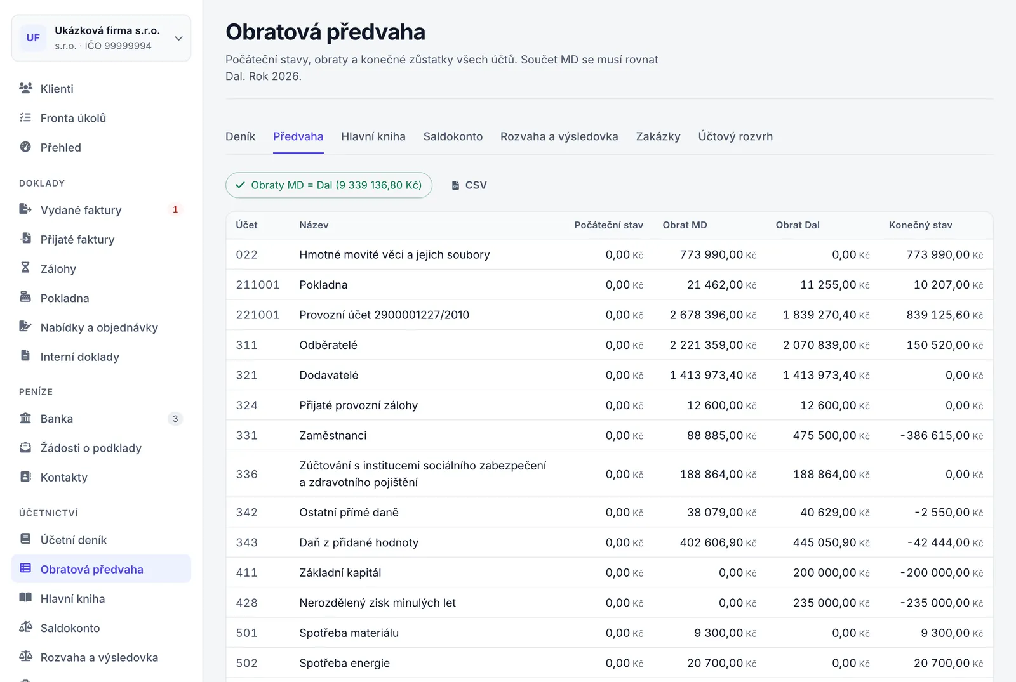Screen dimensions: 1016x682
Task: Click the CSV file icon
Action: [x=455, y=185]
